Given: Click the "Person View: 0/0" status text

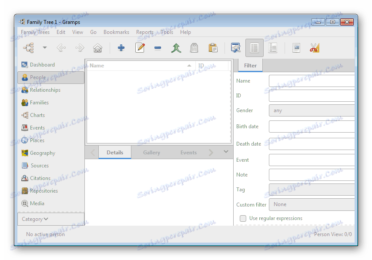Looking at the screenshot, I should (333, 234).
